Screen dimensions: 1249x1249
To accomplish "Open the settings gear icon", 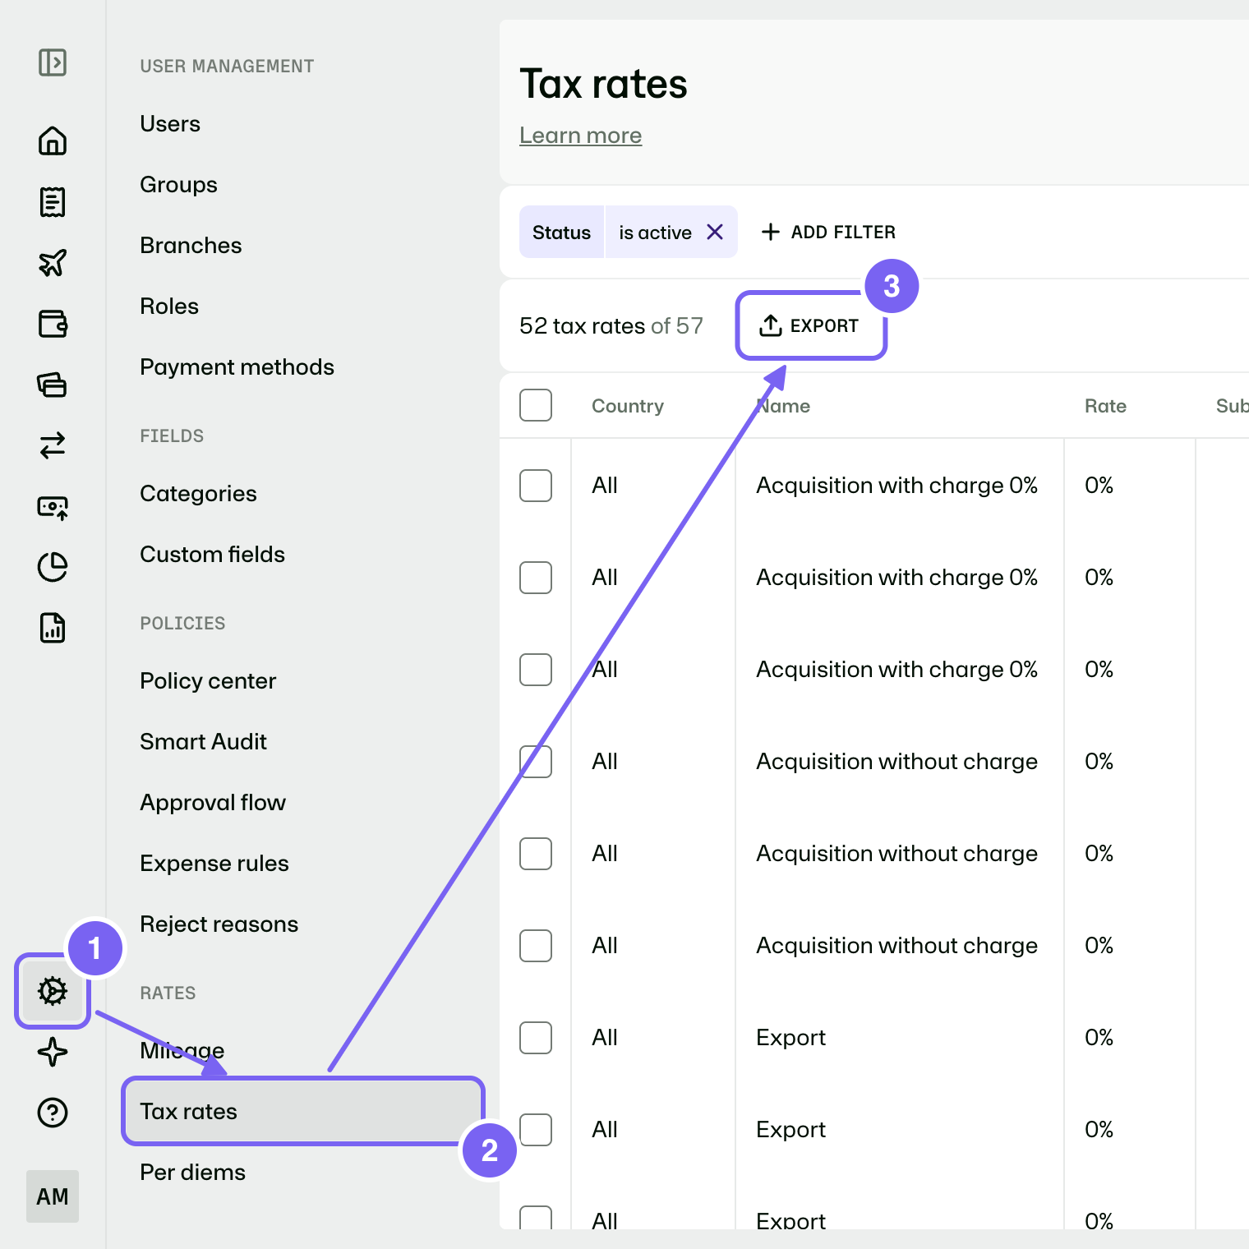I will [53, 991].
